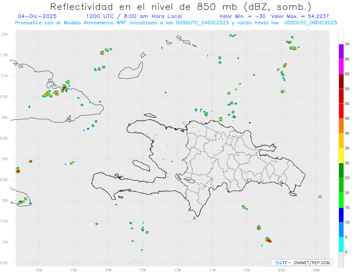Click the bright red 45-50 dBZ color band

coord(341,111)
